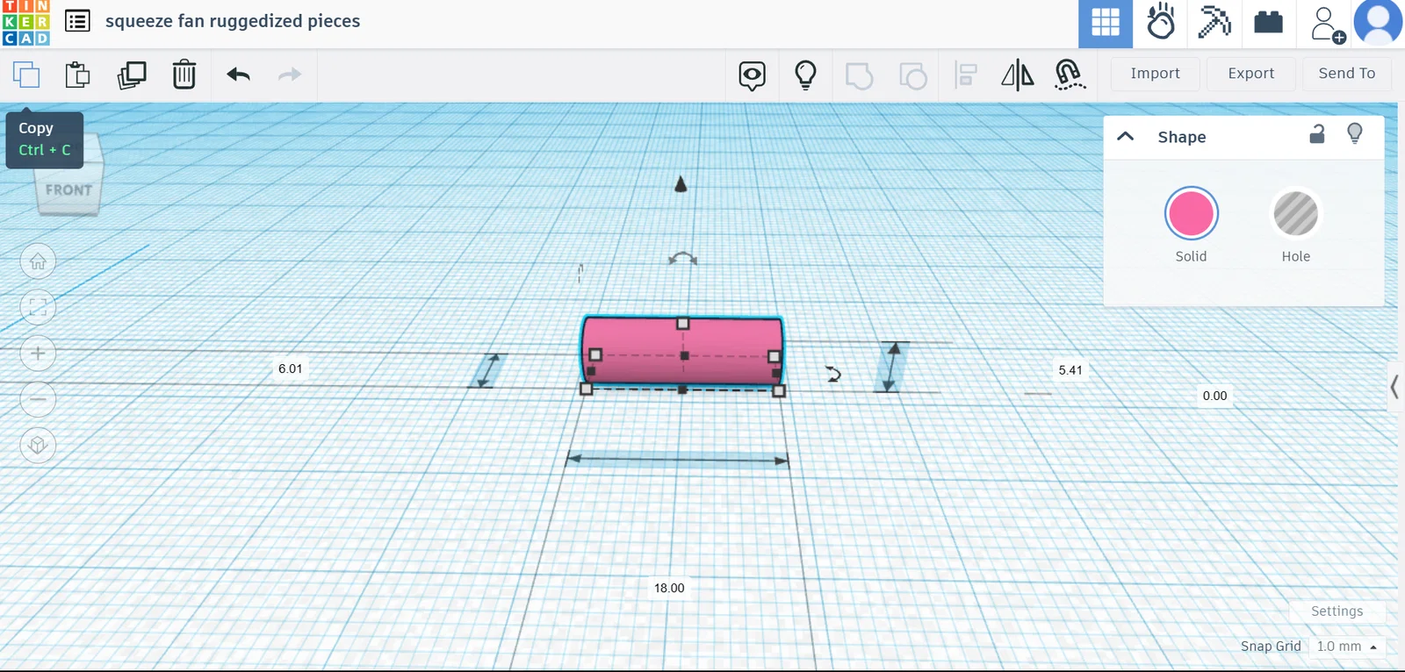Toggle the shape lock icon
Viewport: 1405px width, 672px height.
(1316, 134)
